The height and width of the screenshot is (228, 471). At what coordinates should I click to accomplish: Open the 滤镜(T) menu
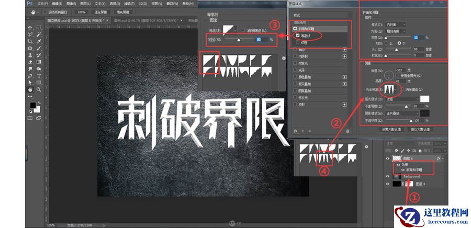tap(129, 4)
